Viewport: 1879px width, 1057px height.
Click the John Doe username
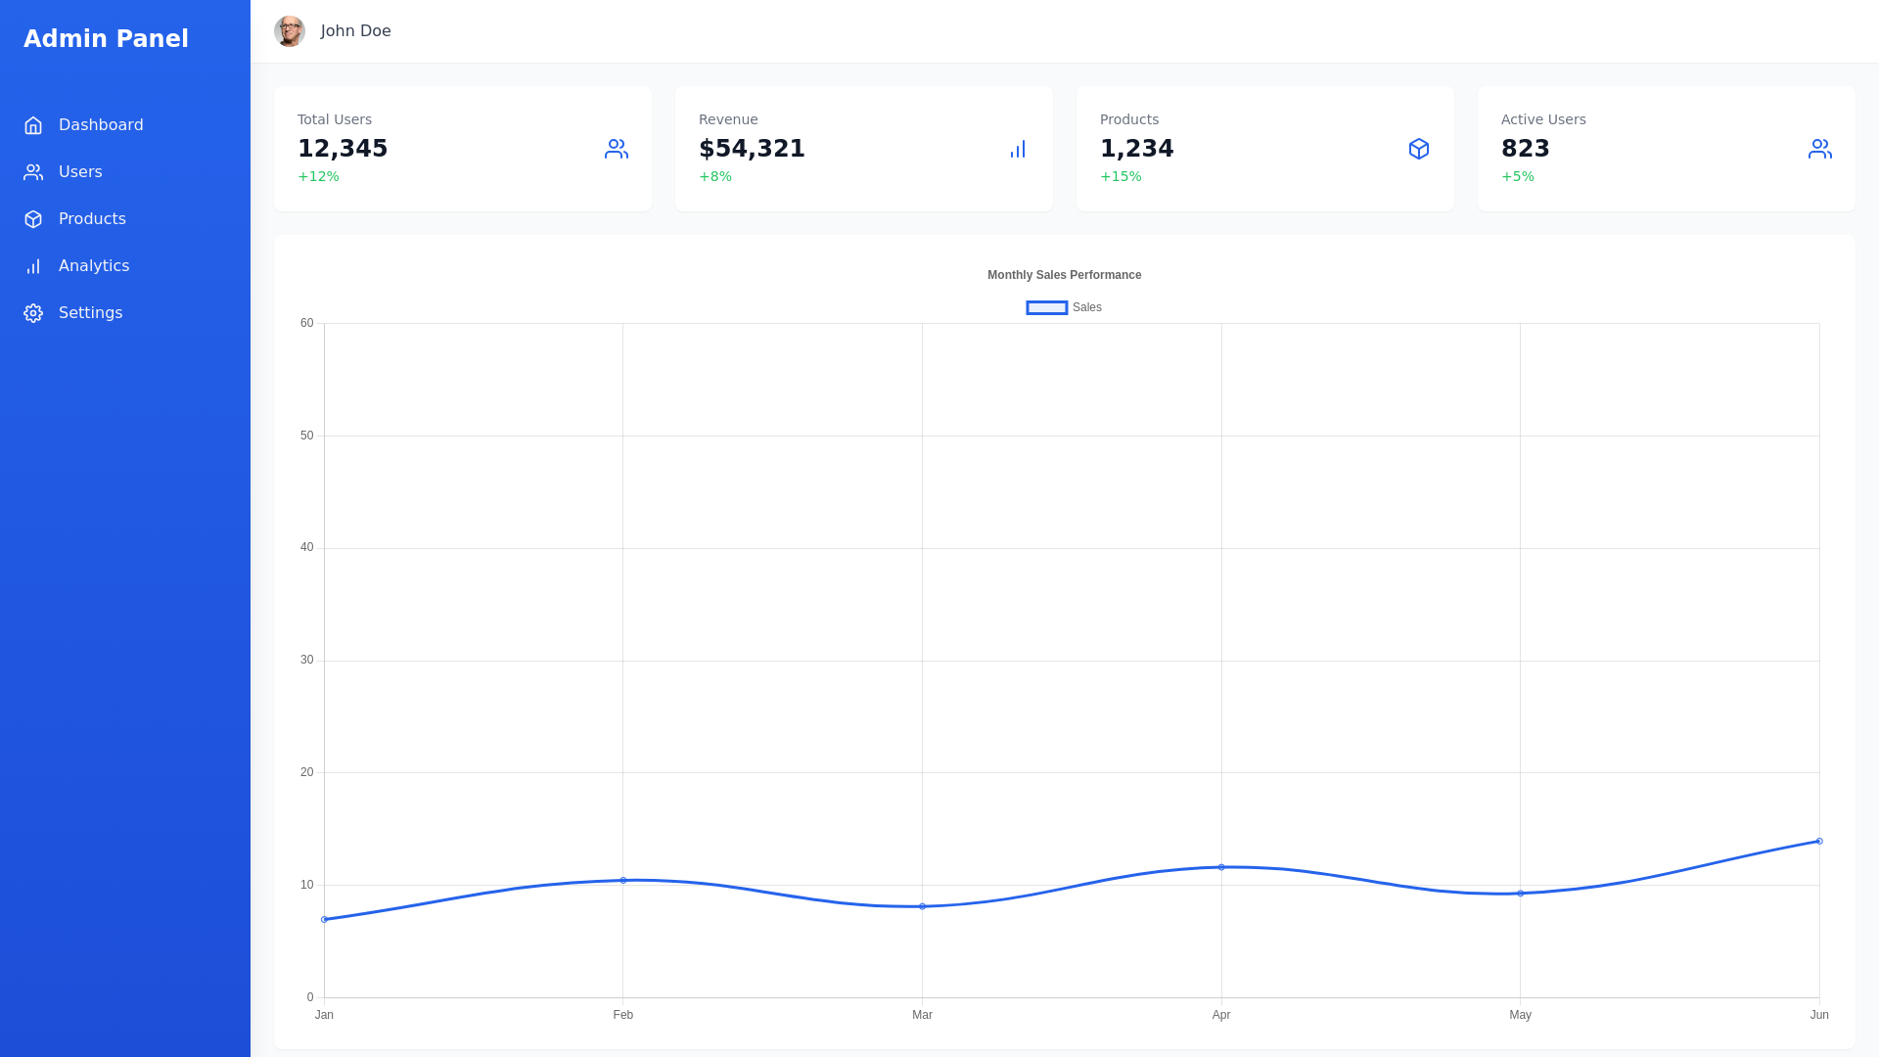[x=355, y=31]
